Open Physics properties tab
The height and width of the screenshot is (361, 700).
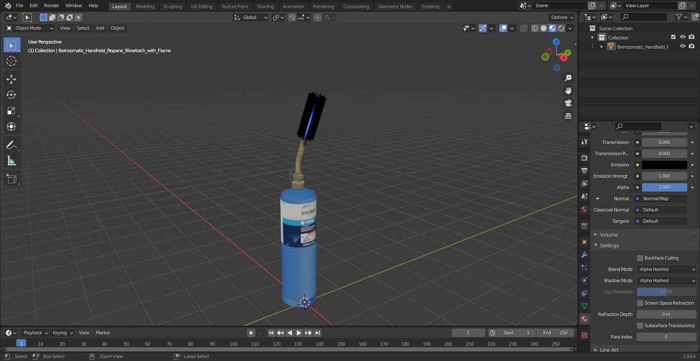tap(584, 280)
